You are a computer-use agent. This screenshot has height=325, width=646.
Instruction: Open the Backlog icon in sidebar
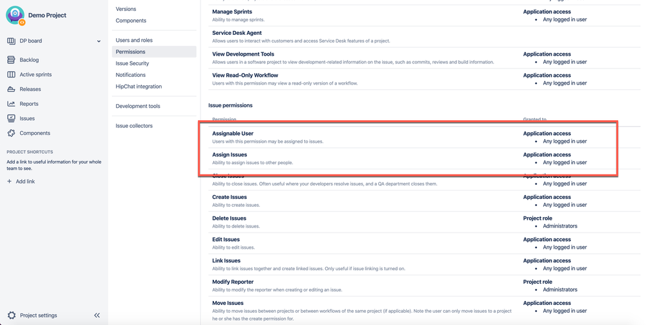pos(11,59)
